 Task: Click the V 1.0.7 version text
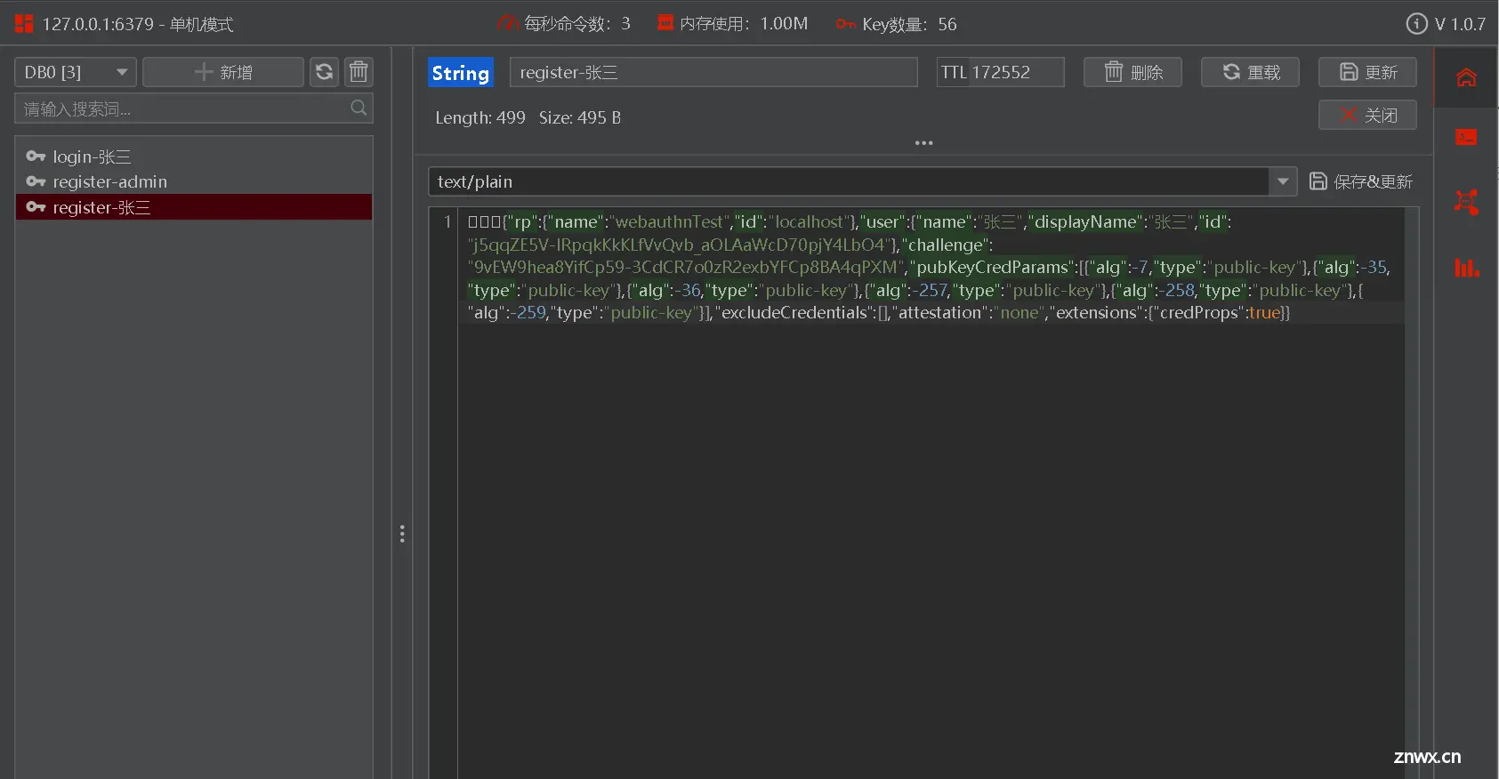(1460, 24)
